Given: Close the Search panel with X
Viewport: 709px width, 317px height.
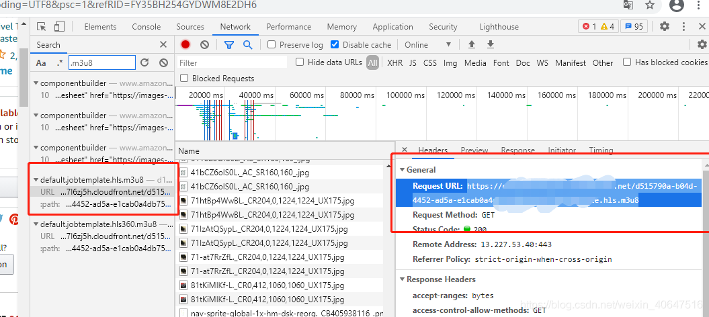Looking at the screenshot, I should click(x=163, y=45).
